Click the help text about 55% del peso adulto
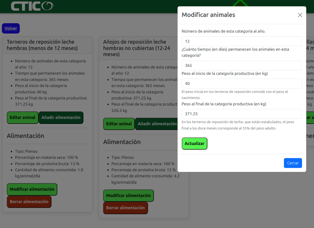The width and height of the screenshot is (314, 228). click(x=238, y=125)
